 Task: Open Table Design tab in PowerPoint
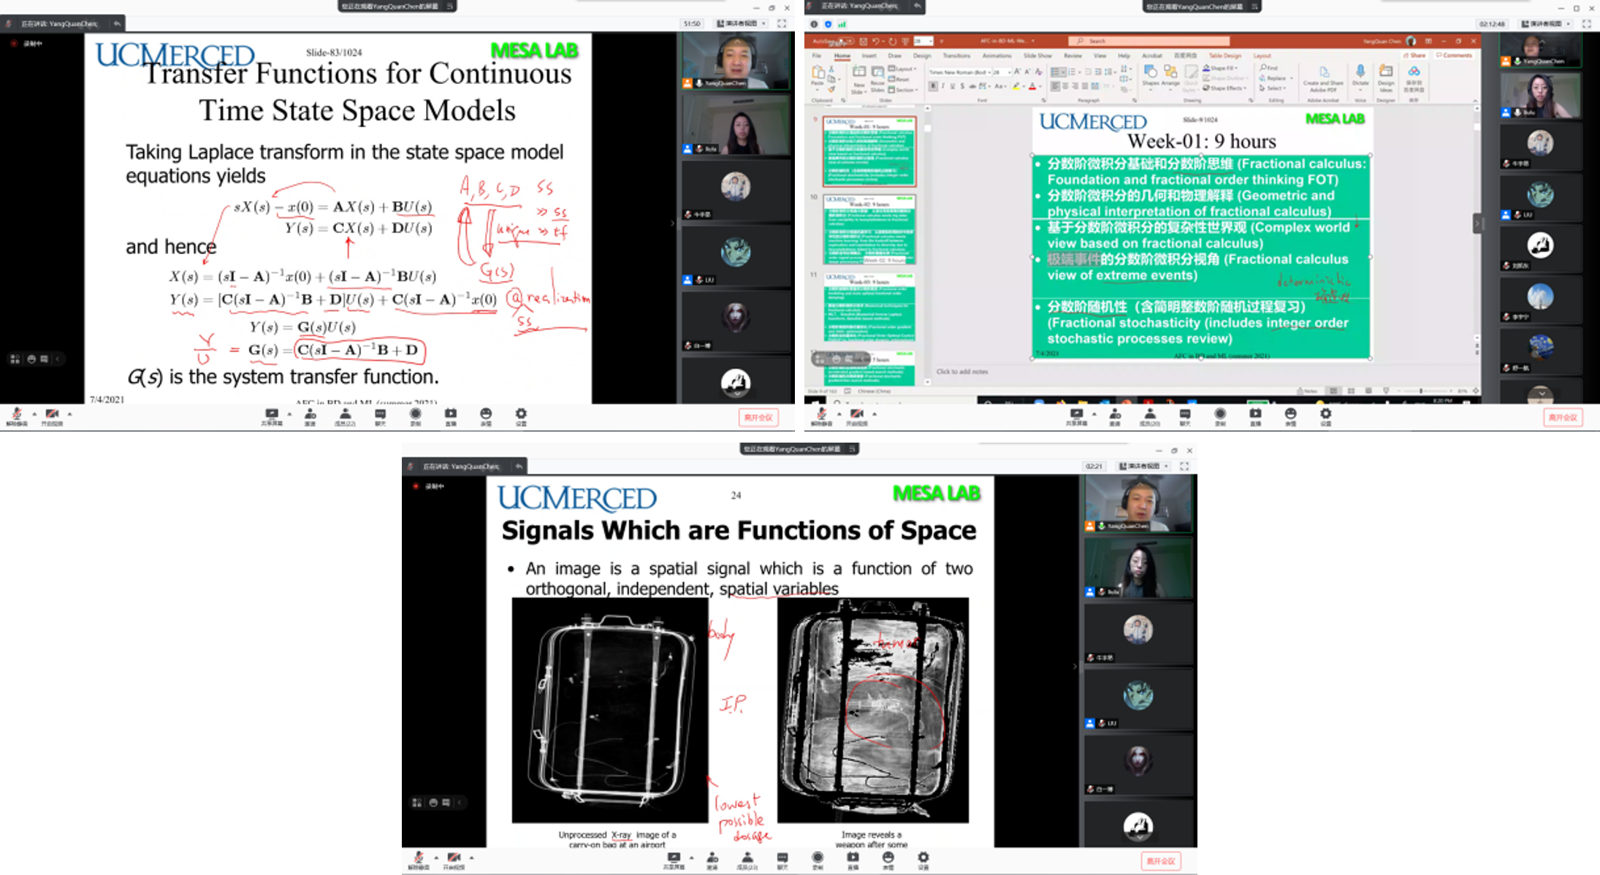click(1224, 56)
